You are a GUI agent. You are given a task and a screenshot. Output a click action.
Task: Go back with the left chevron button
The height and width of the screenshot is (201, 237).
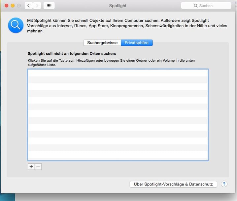tap(29, 6)
